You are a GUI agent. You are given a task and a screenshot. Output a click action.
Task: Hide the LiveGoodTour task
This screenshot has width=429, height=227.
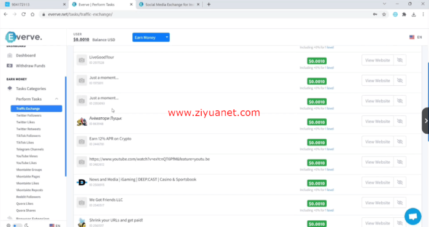click(x=400, y=60)
